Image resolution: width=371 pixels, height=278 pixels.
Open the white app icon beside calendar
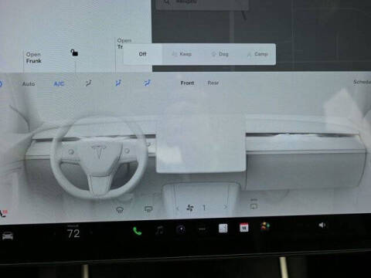pos(223,228)
